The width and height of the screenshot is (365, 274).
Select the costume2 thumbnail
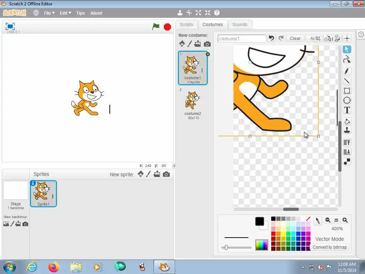[193, 104]
